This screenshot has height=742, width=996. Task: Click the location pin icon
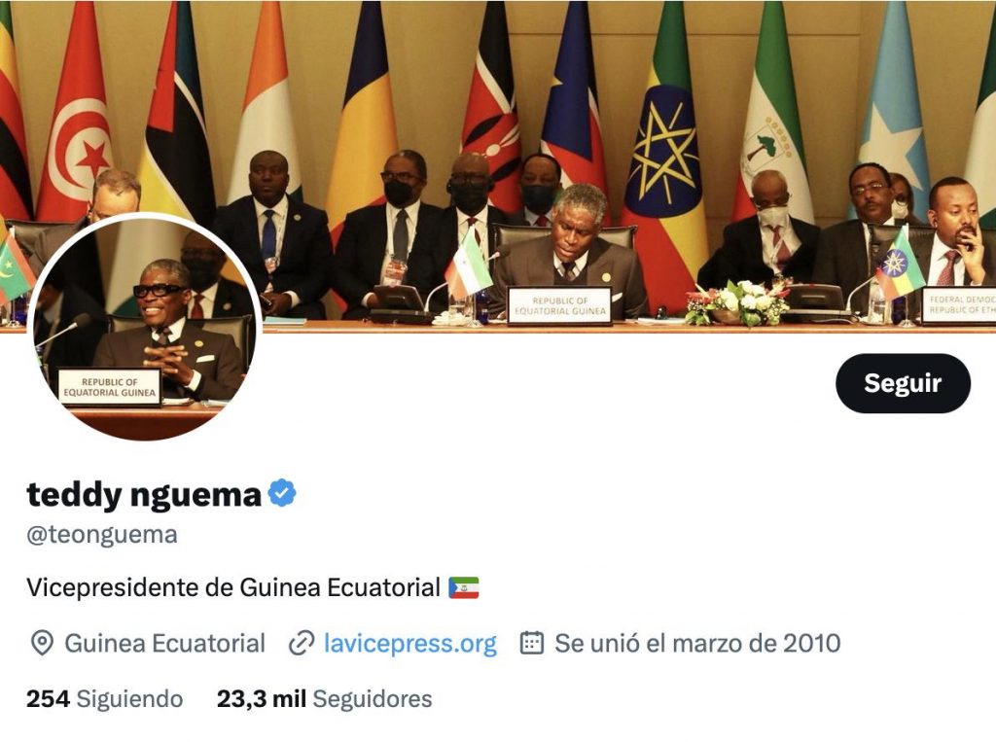coord(42,644)
